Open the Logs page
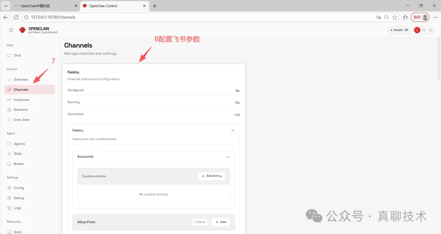 coord(29,208)
